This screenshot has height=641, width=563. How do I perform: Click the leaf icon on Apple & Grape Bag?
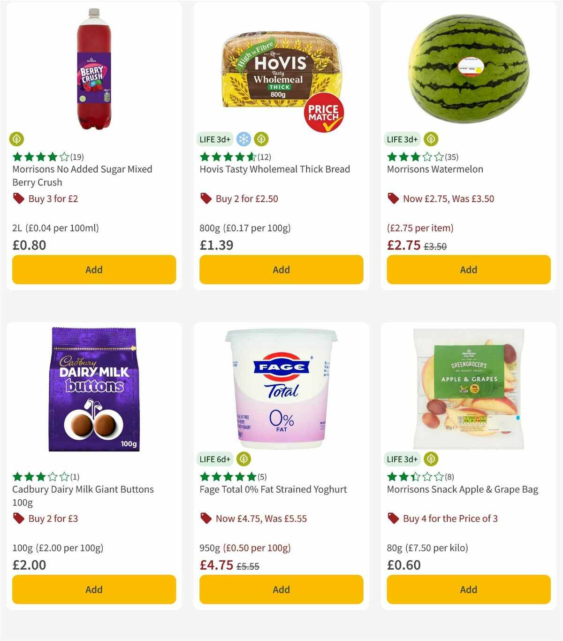click(x=430, y=459)
